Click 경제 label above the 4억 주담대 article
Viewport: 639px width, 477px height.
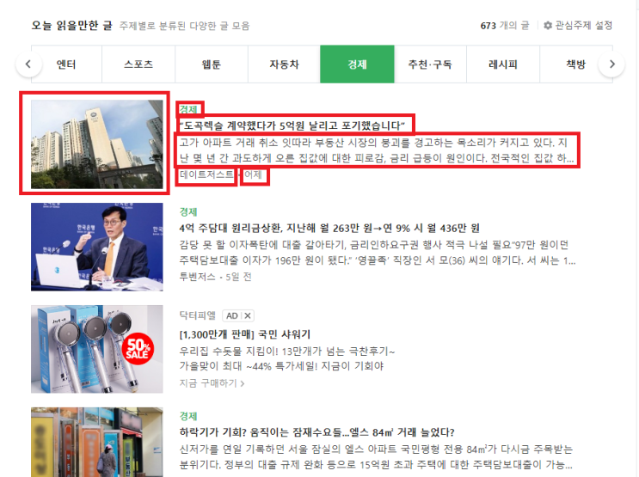click(x=188, y=211)
